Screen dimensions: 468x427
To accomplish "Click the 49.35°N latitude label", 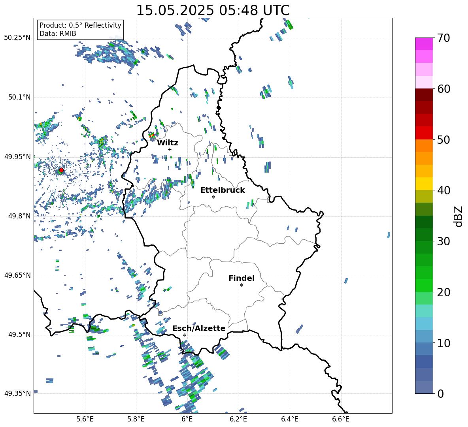I will pos(17,393).
